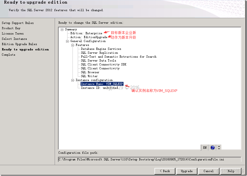The width and height of the screenshot is (247, 176).
Task: Select the Instance Name: VIM_SQLEXP entry
Action: point(102,84)
